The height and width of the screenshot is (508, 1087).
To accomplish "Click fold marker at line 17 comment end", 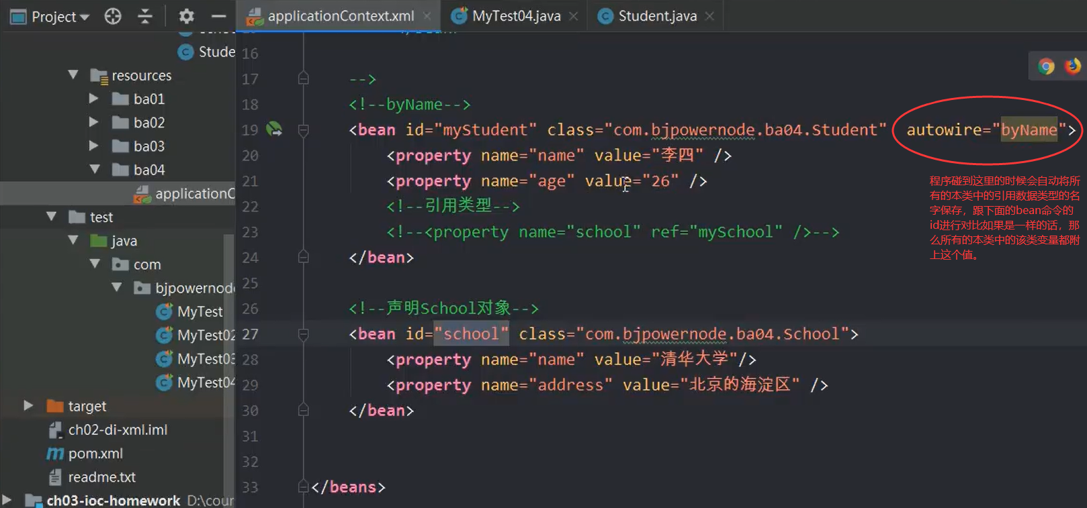I will tap(304, 79).
